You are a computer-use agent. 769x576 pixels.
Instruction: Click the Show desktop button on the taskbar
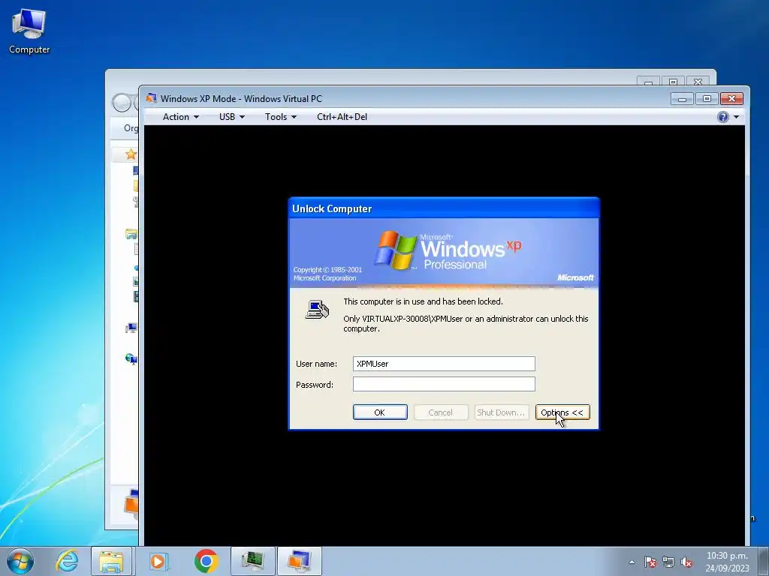[x=764, y=561]
